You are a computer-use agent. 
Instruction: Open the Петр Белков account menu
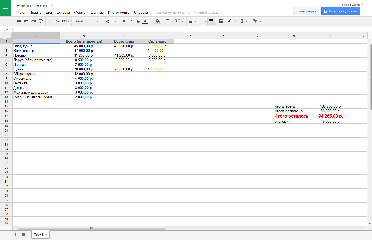(x=353, y=5)
